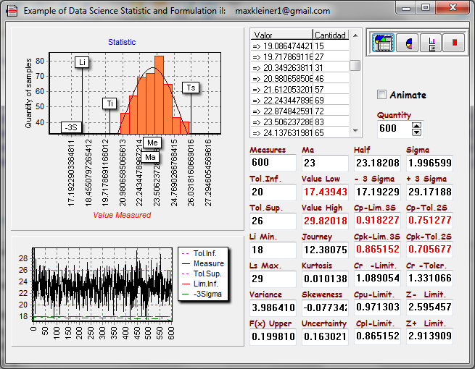
Task: Click the Ls Max. field showing 29
Action: click(x=272, y=279)
